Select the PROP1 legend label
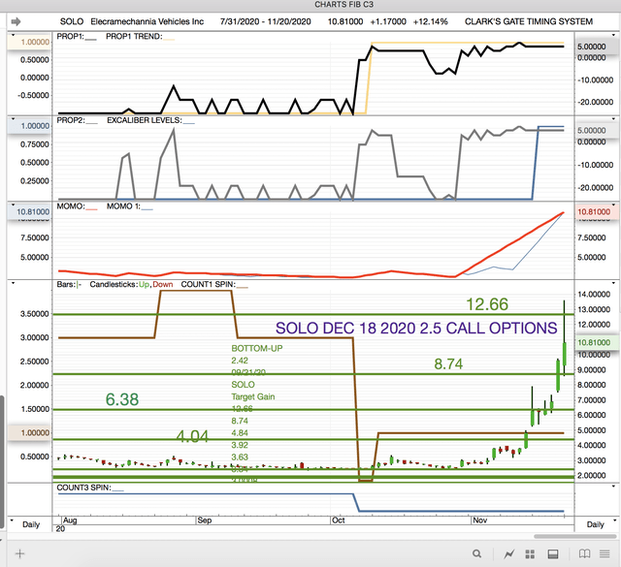This screenshot has height=567, width=621. click(70, 37)
